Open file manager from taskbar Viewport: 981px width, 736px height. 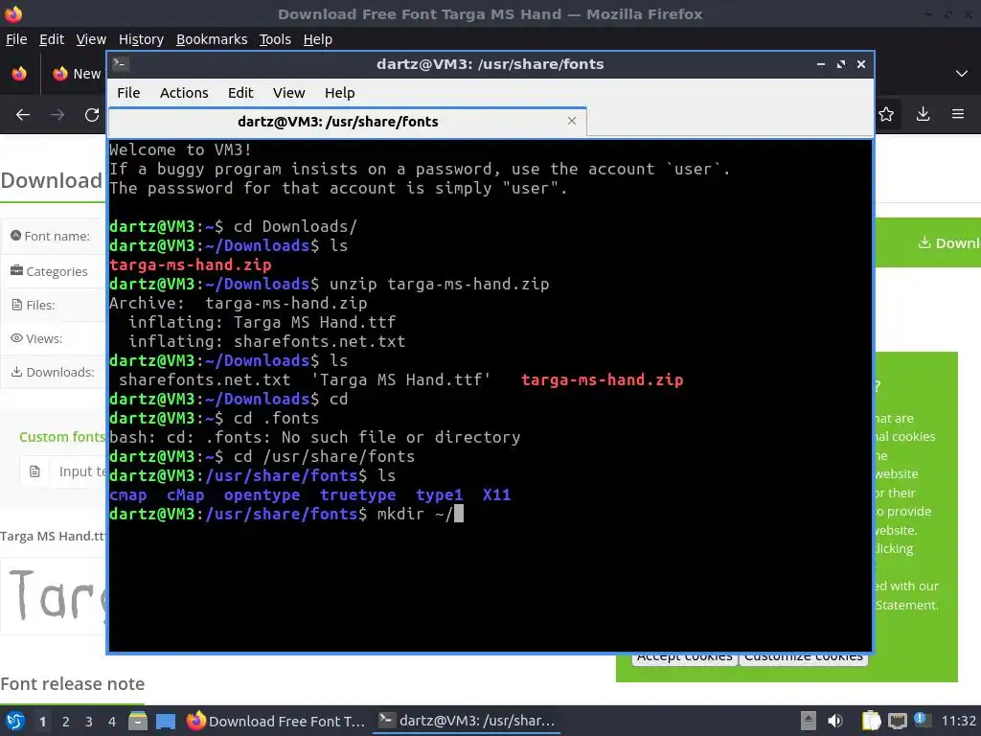point(138,721)
